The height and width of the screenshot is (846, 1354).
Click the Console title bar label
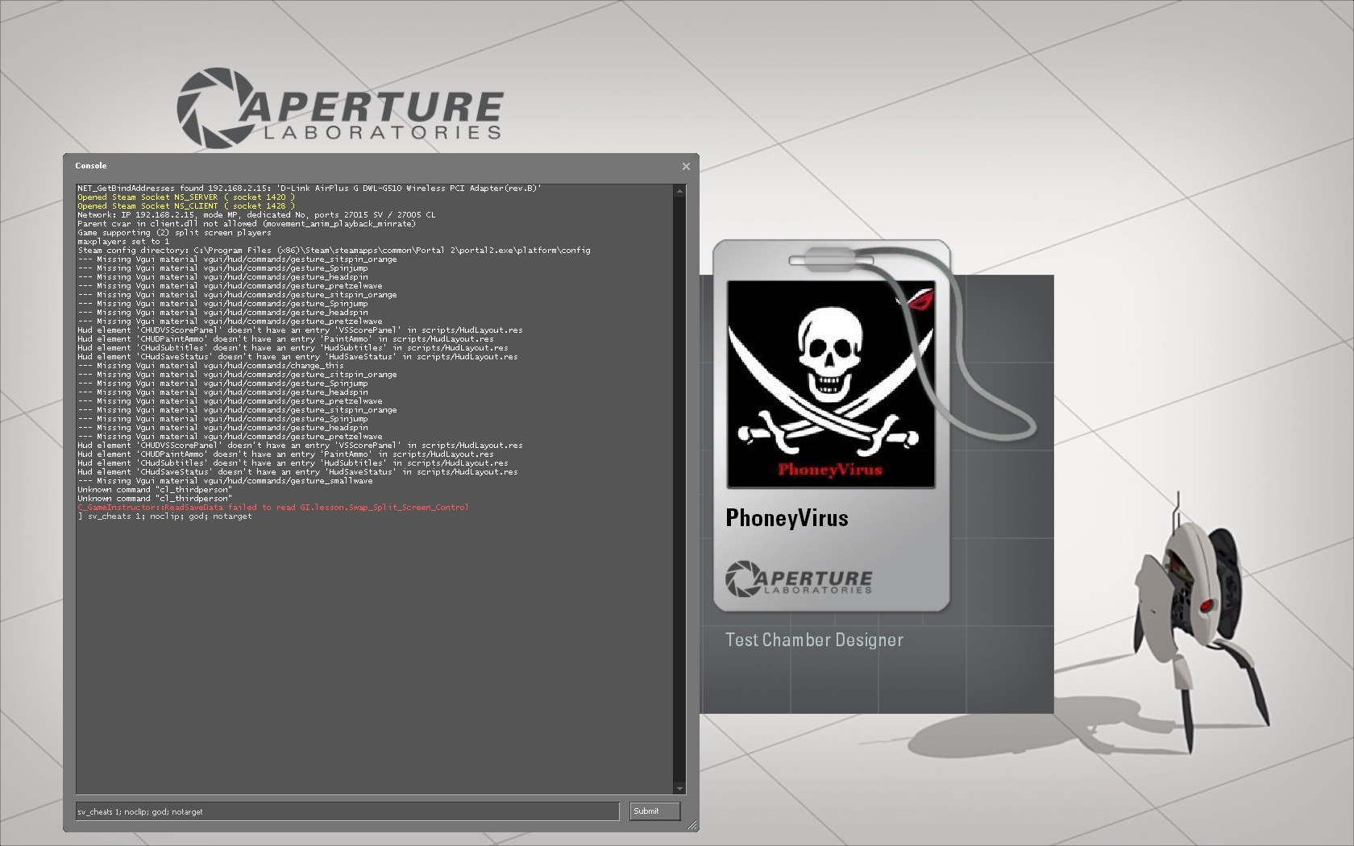[x=91, y=166]
